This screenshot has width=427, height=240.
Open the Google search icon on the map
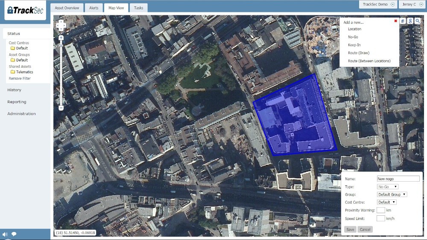point(410,21)
